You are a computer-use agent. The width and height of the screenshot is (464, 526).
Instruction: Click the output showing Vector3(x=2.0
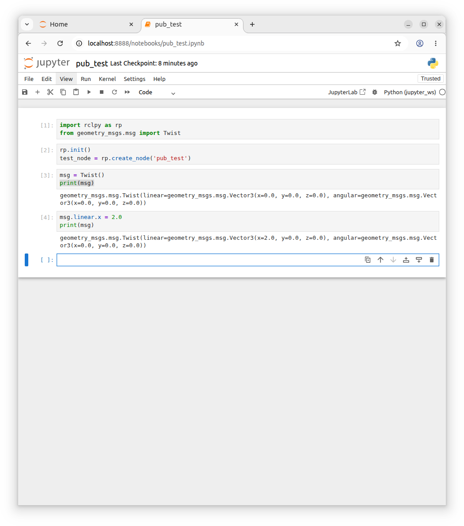click(x=248, y=242)
